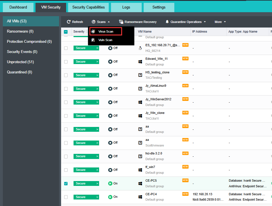This screenshot has height=206, width=272.
Task: Click the Ransomware Recovery icon
Action: pyautogui.click(x=121, y=22)
